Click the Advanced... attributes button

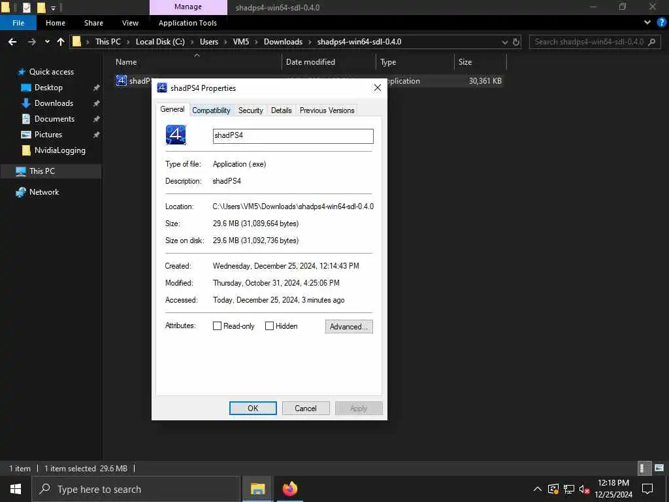349,327
